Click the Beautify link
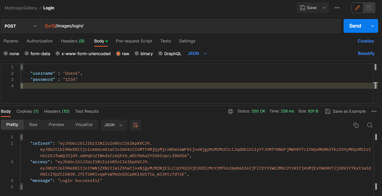 pyautogui.click(x=366, y=53)
